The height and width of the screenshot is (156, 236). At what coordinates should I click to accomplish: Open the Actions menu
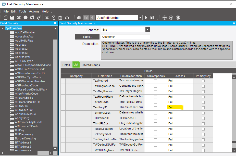click(x=34, y=11)
